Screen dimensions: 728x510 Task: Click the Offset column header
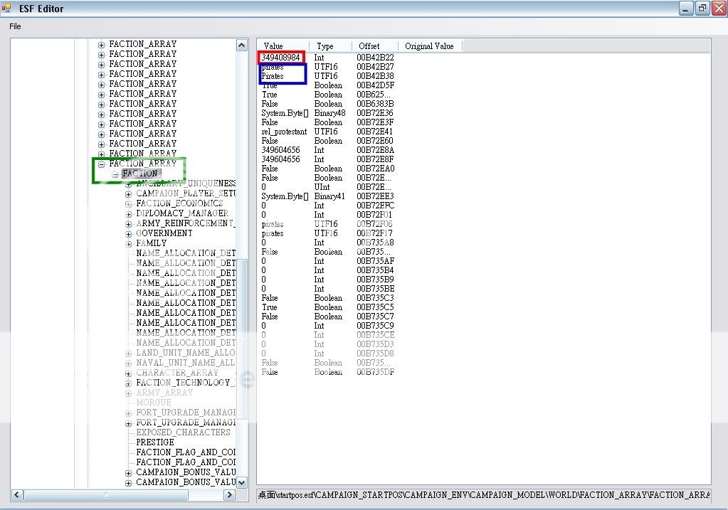[x=369, y=46]
